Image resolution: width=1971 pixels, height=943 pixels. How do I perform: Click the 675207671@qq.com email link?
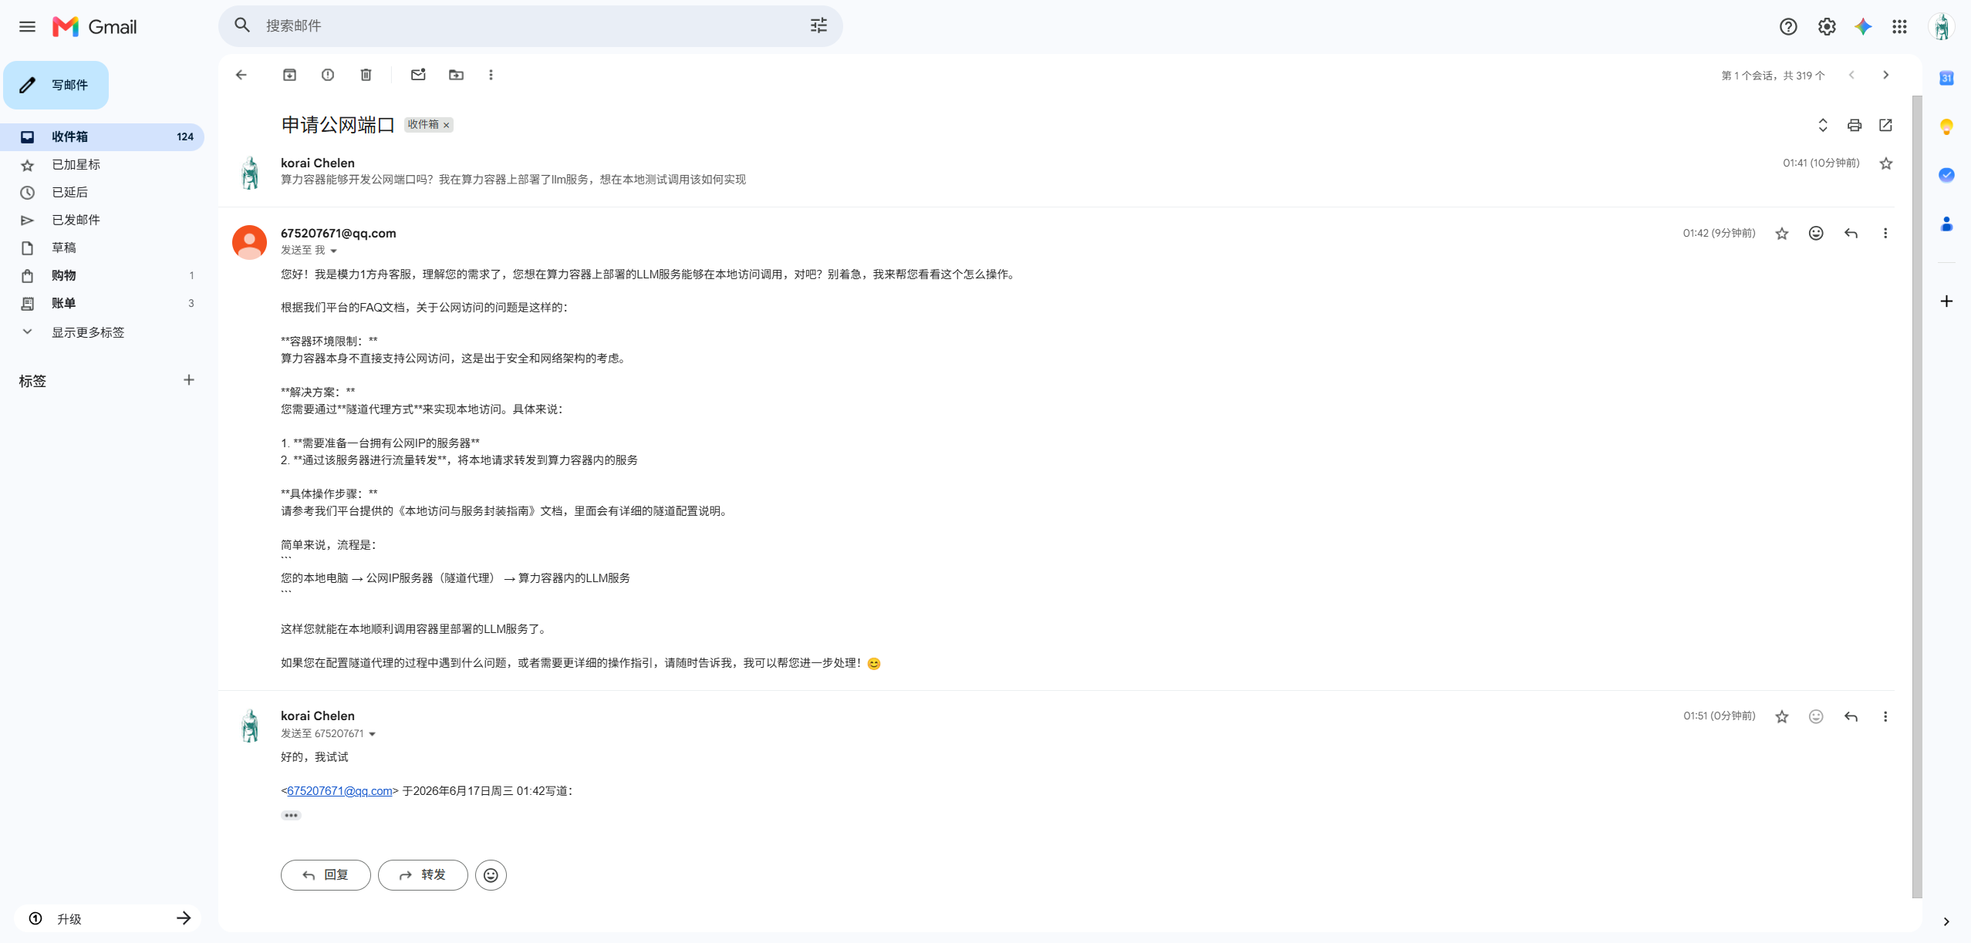339,791
